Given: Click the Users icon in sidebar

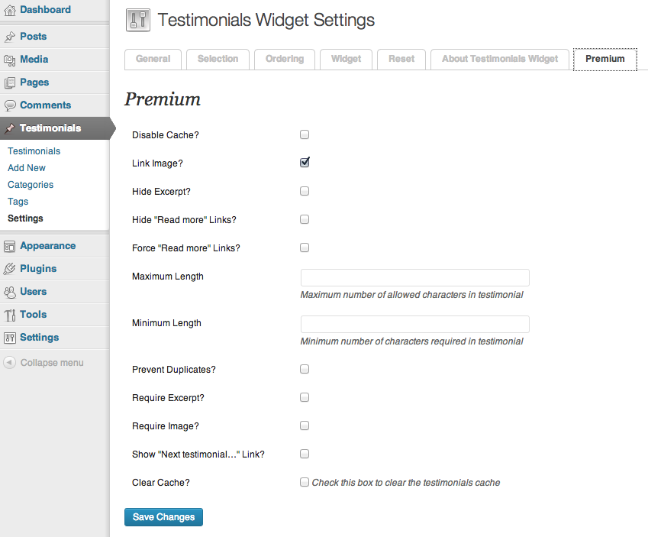Looking at the screenshot, I should tap(9, 292).
